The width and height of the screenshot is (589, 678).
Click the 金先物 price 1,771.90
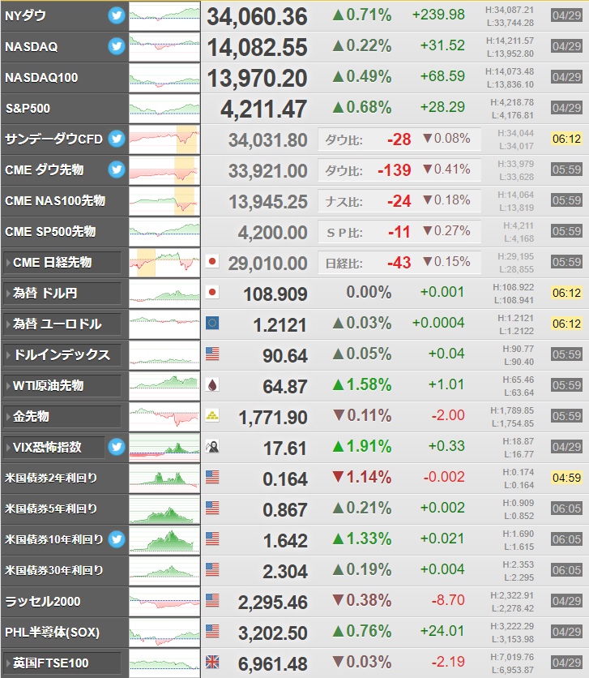tap(273, 418)
